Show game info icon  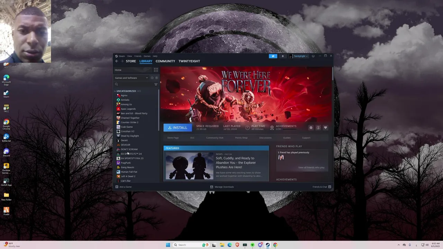[318, 128]
